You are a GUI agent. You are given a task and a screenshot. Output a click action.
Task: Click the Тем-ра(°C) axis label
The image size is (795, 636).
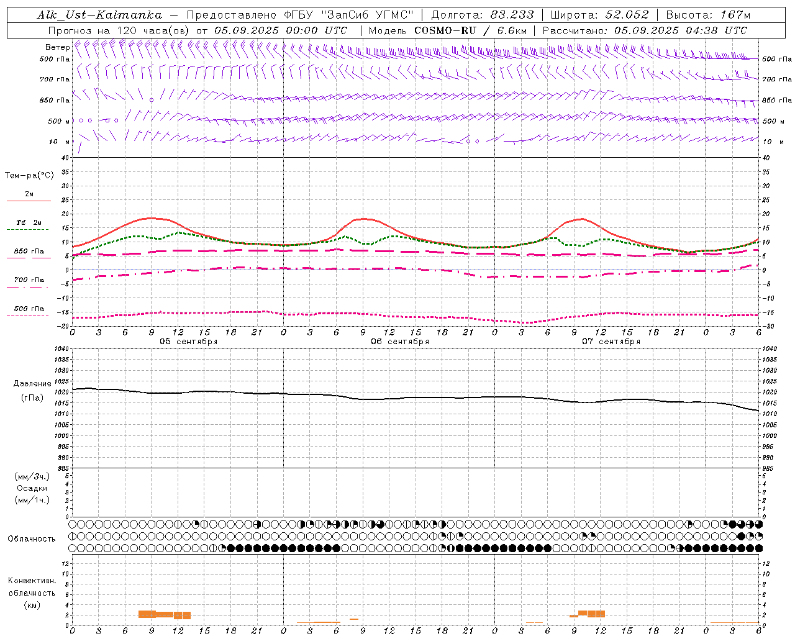(x=29, y=176)
